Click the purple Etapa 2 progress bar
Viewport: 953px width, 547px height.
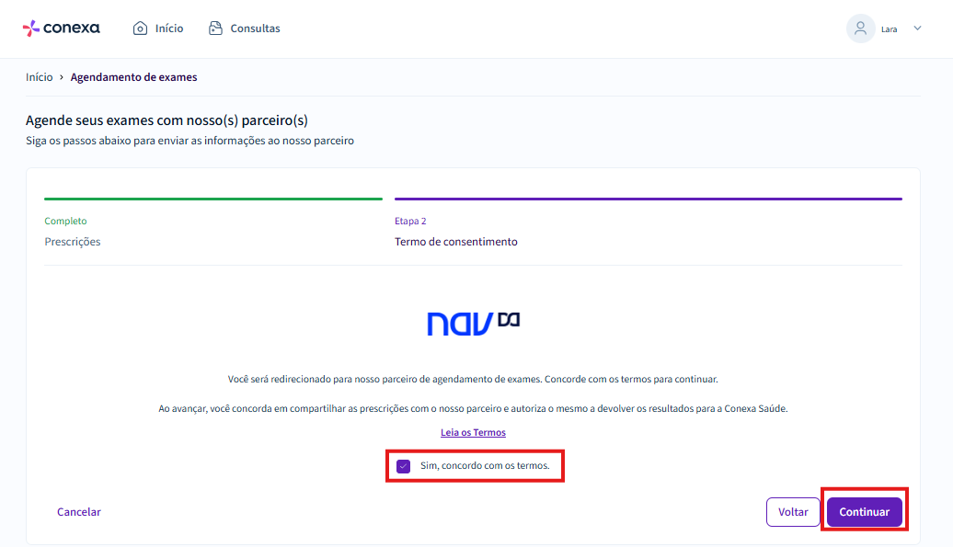[x=648, y=199]
